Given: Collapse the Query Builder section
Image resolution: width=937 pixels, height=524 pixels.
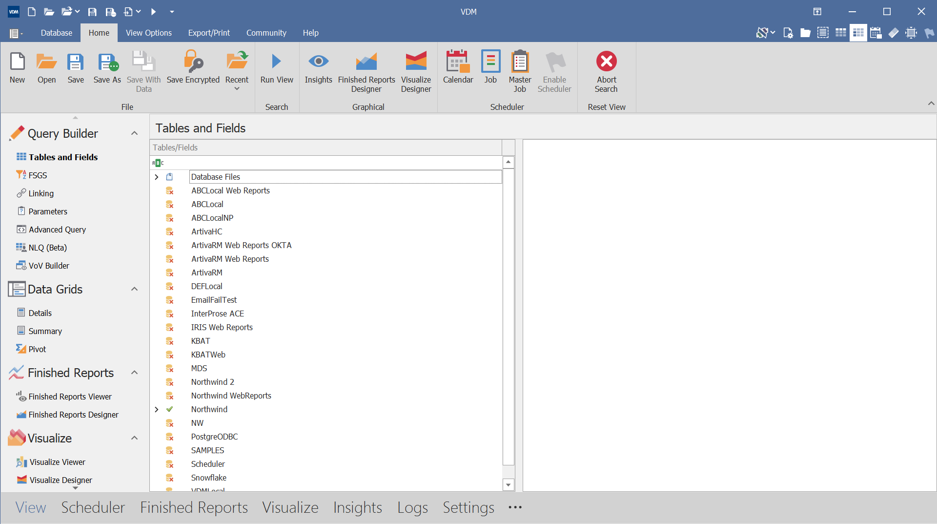Looking at the screenshot, I should click(x=134, y=133).
